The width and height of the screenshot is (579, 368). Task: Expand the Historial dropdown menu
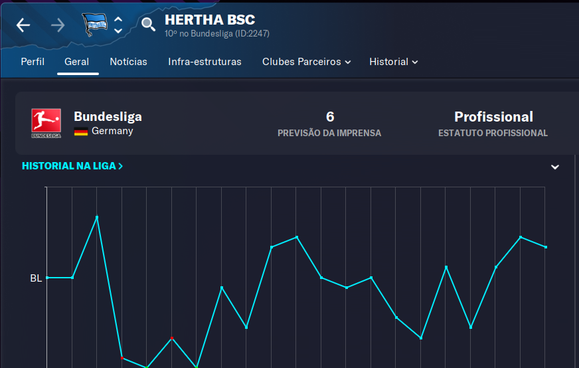[394, 62]
